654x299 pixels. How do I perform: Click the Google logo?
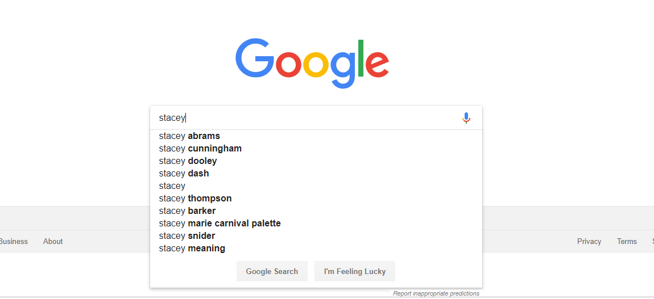pyautogui.click(x=312, y=63)
